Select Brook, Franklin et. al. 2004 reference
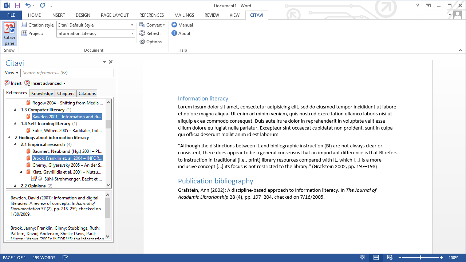Image resolution: width=466 pixels, height=262 pixels. [67, 158]
